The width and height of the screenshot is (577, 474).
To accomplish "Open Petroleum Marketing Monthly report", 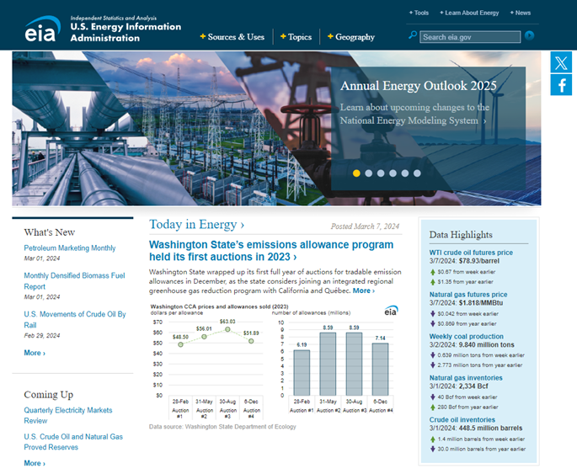I will click(70, 248).
